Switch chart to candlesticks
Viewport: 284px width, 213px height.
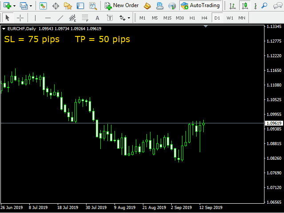(245, 6)
